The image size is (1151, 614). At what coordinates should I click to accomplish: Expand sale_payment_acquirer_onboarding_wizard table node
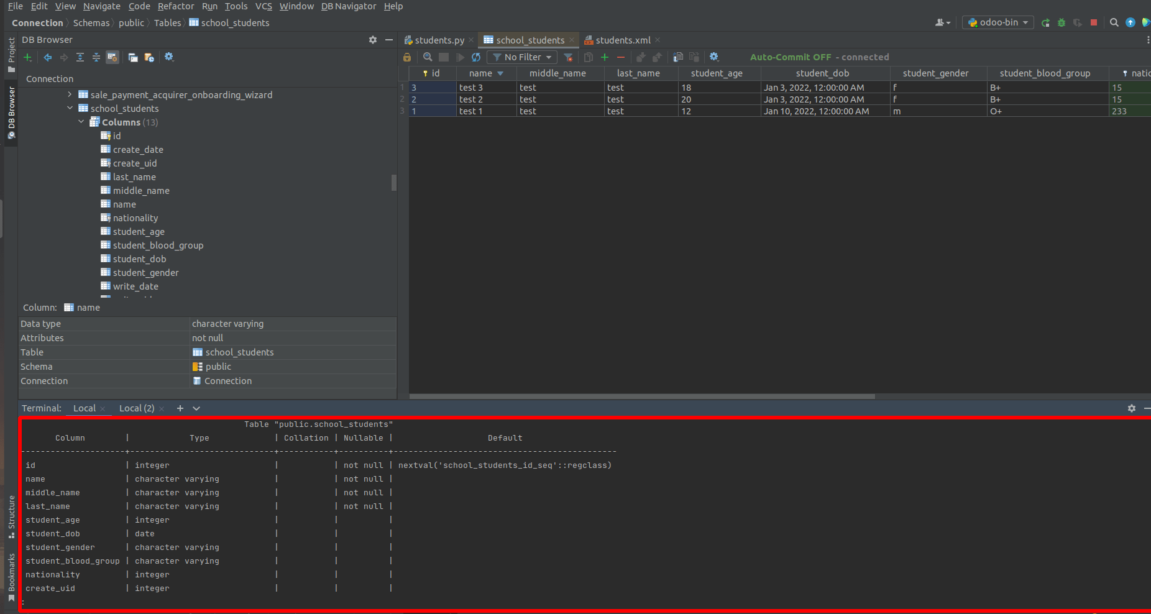tap(70, 94)
